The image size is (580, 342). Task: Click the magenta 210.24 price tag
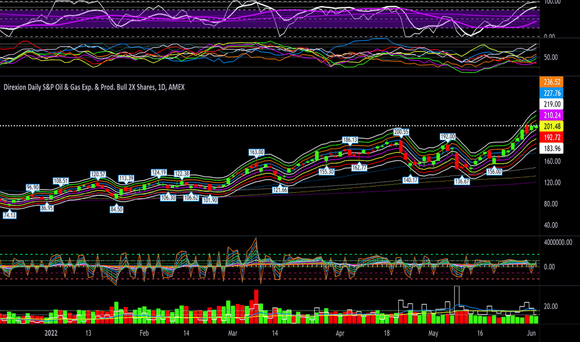coord(551,116)
